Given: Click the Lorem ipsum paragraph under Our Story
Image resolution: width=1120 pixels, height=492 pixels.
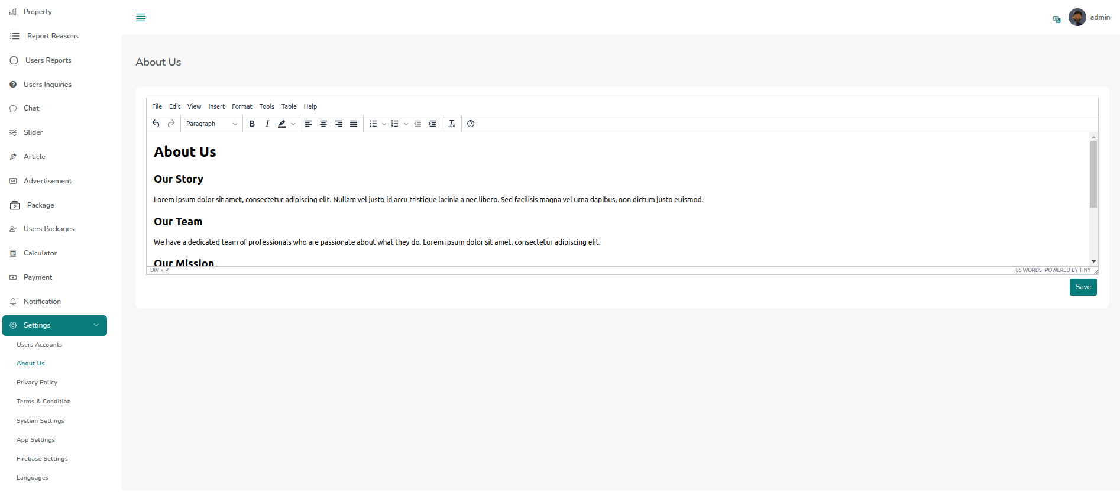Looking at the screenshot, I should pyautogui.click(x=429, y=200).
